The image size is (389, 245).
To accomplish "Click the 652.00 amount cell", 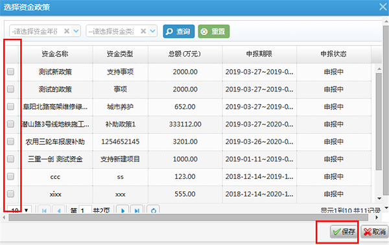I will coord(185,107).
